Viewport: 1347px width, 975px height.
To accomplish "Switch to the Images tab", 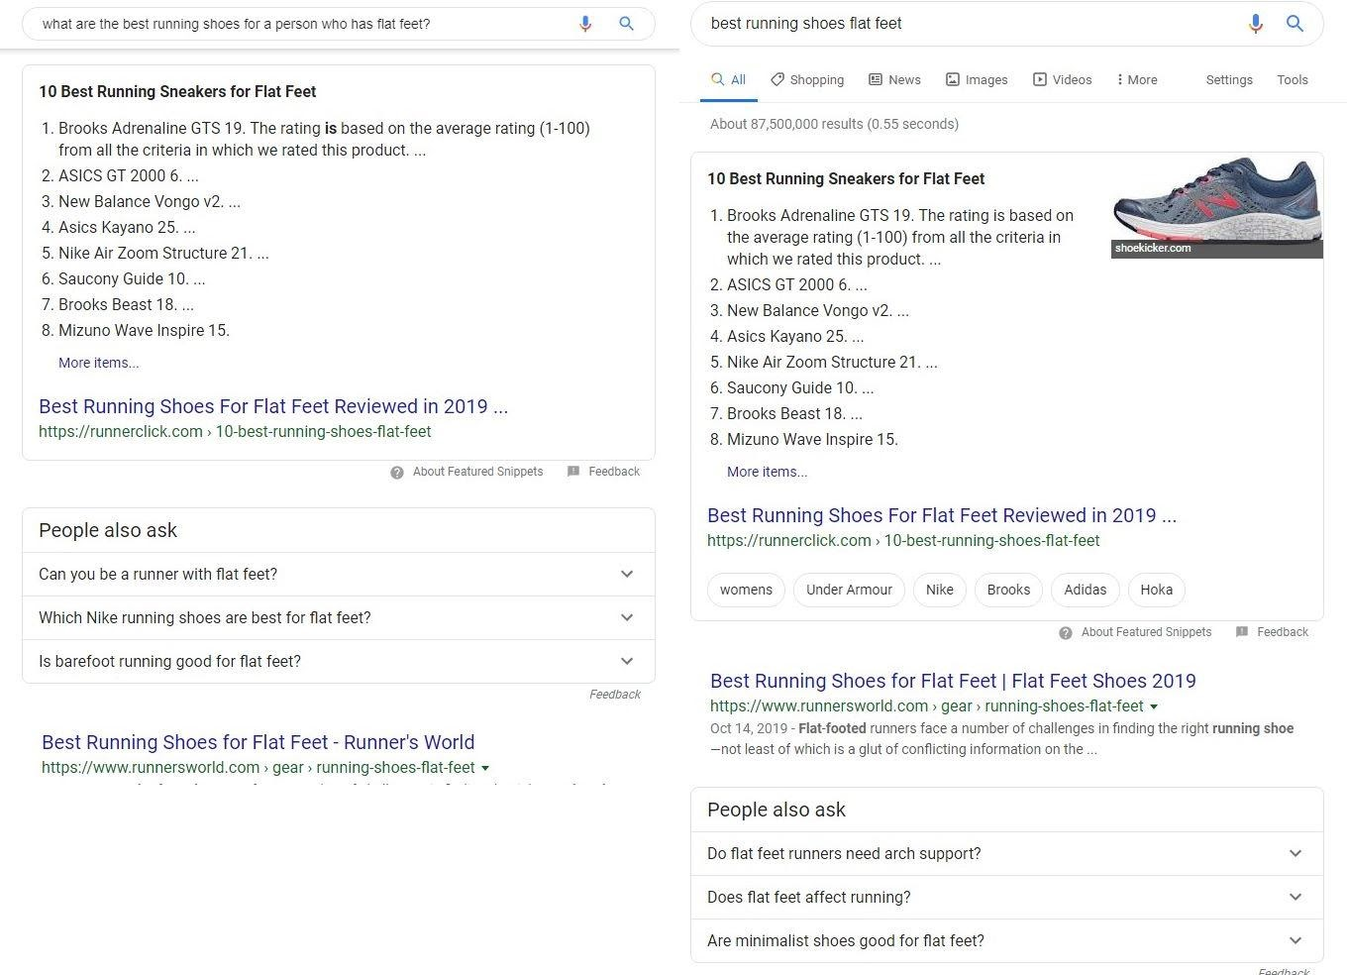I will point(977,80).
